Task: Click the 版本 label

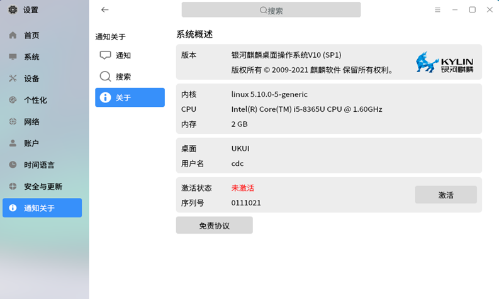Action: pyautogui.click(x=189, y=55)
